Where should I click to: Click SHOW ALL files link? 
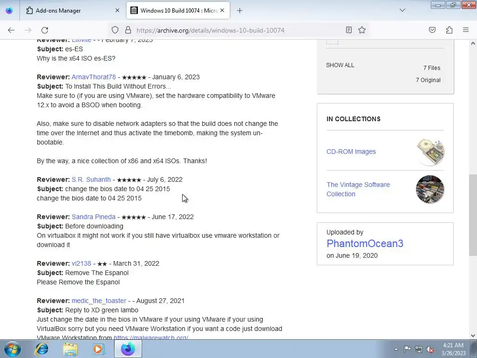[x=340, y=65]
